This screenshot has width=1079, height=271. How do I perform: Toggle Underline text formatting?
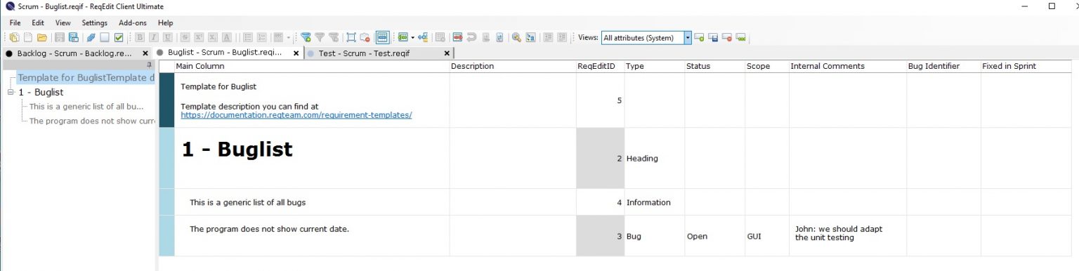168,38
